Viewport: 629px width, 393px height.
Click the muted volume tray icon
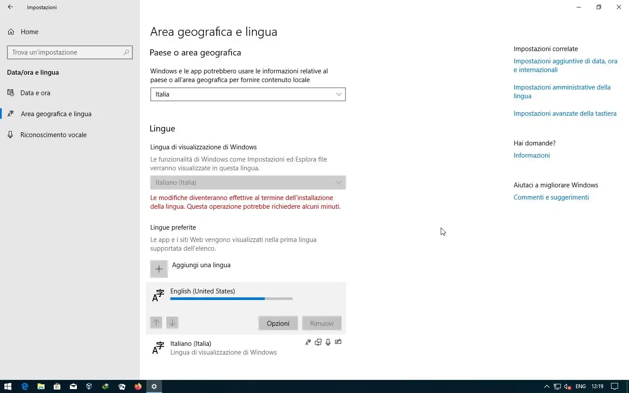tap(567, 386)
